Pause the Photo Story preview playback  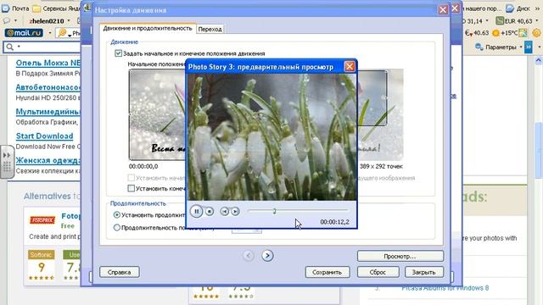[x=196, y=211]
